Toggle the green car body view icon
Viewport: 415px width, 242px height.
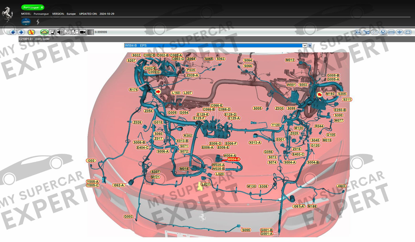[44, 32]
